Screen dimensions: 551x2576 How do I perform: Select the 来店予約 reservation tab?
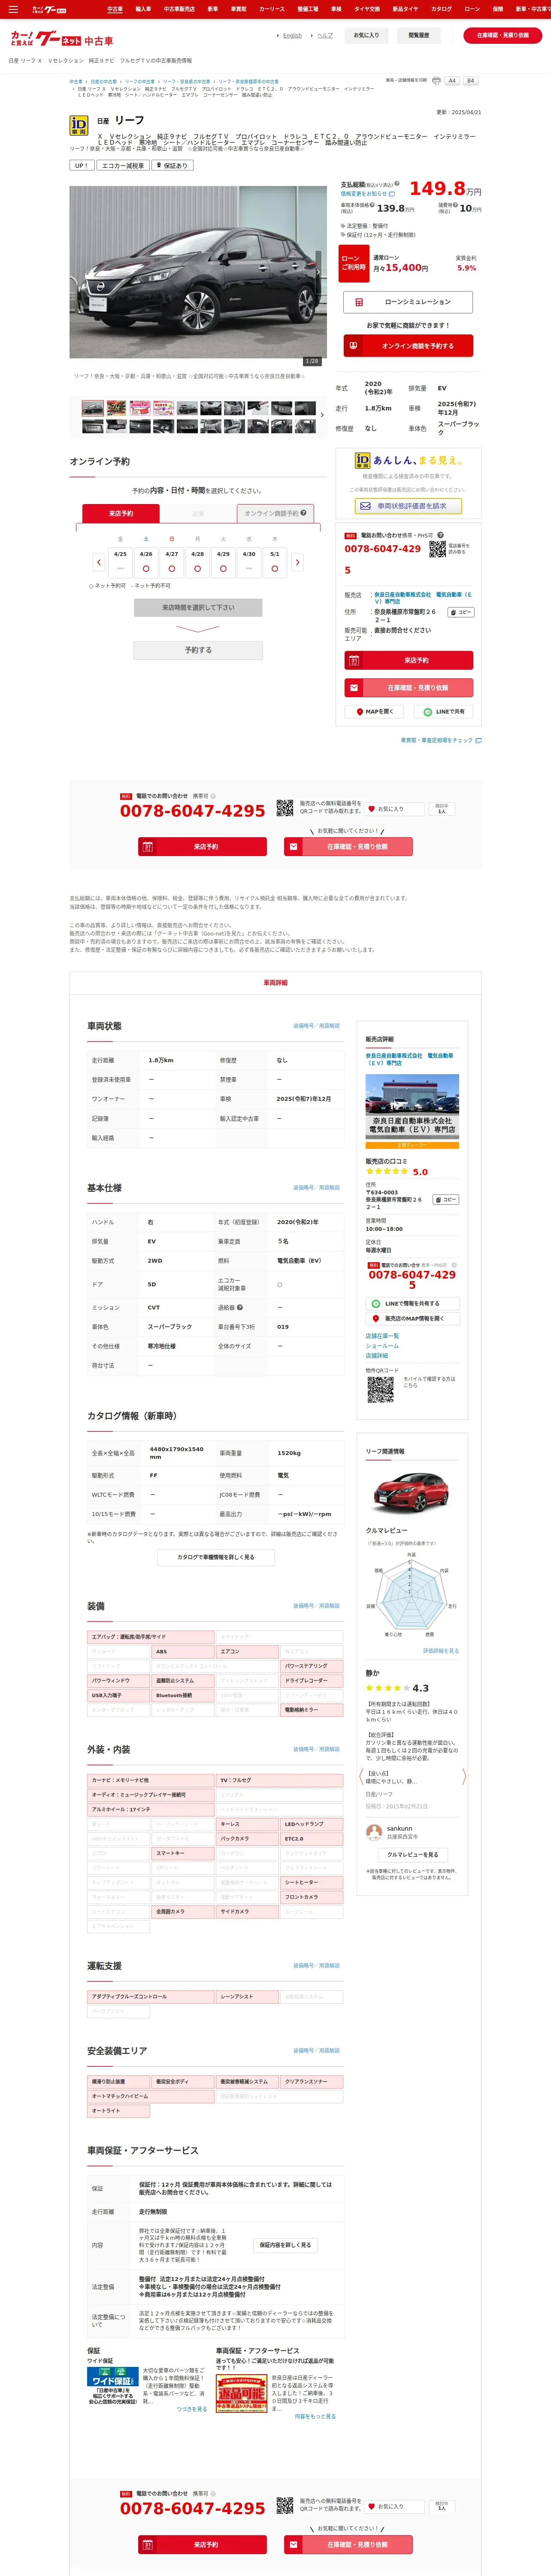click(121, 513)
